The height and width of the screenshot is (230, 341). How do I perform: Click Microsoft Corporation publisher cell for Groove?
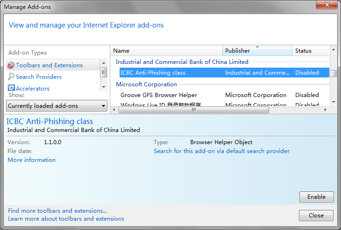pos(256,95)
